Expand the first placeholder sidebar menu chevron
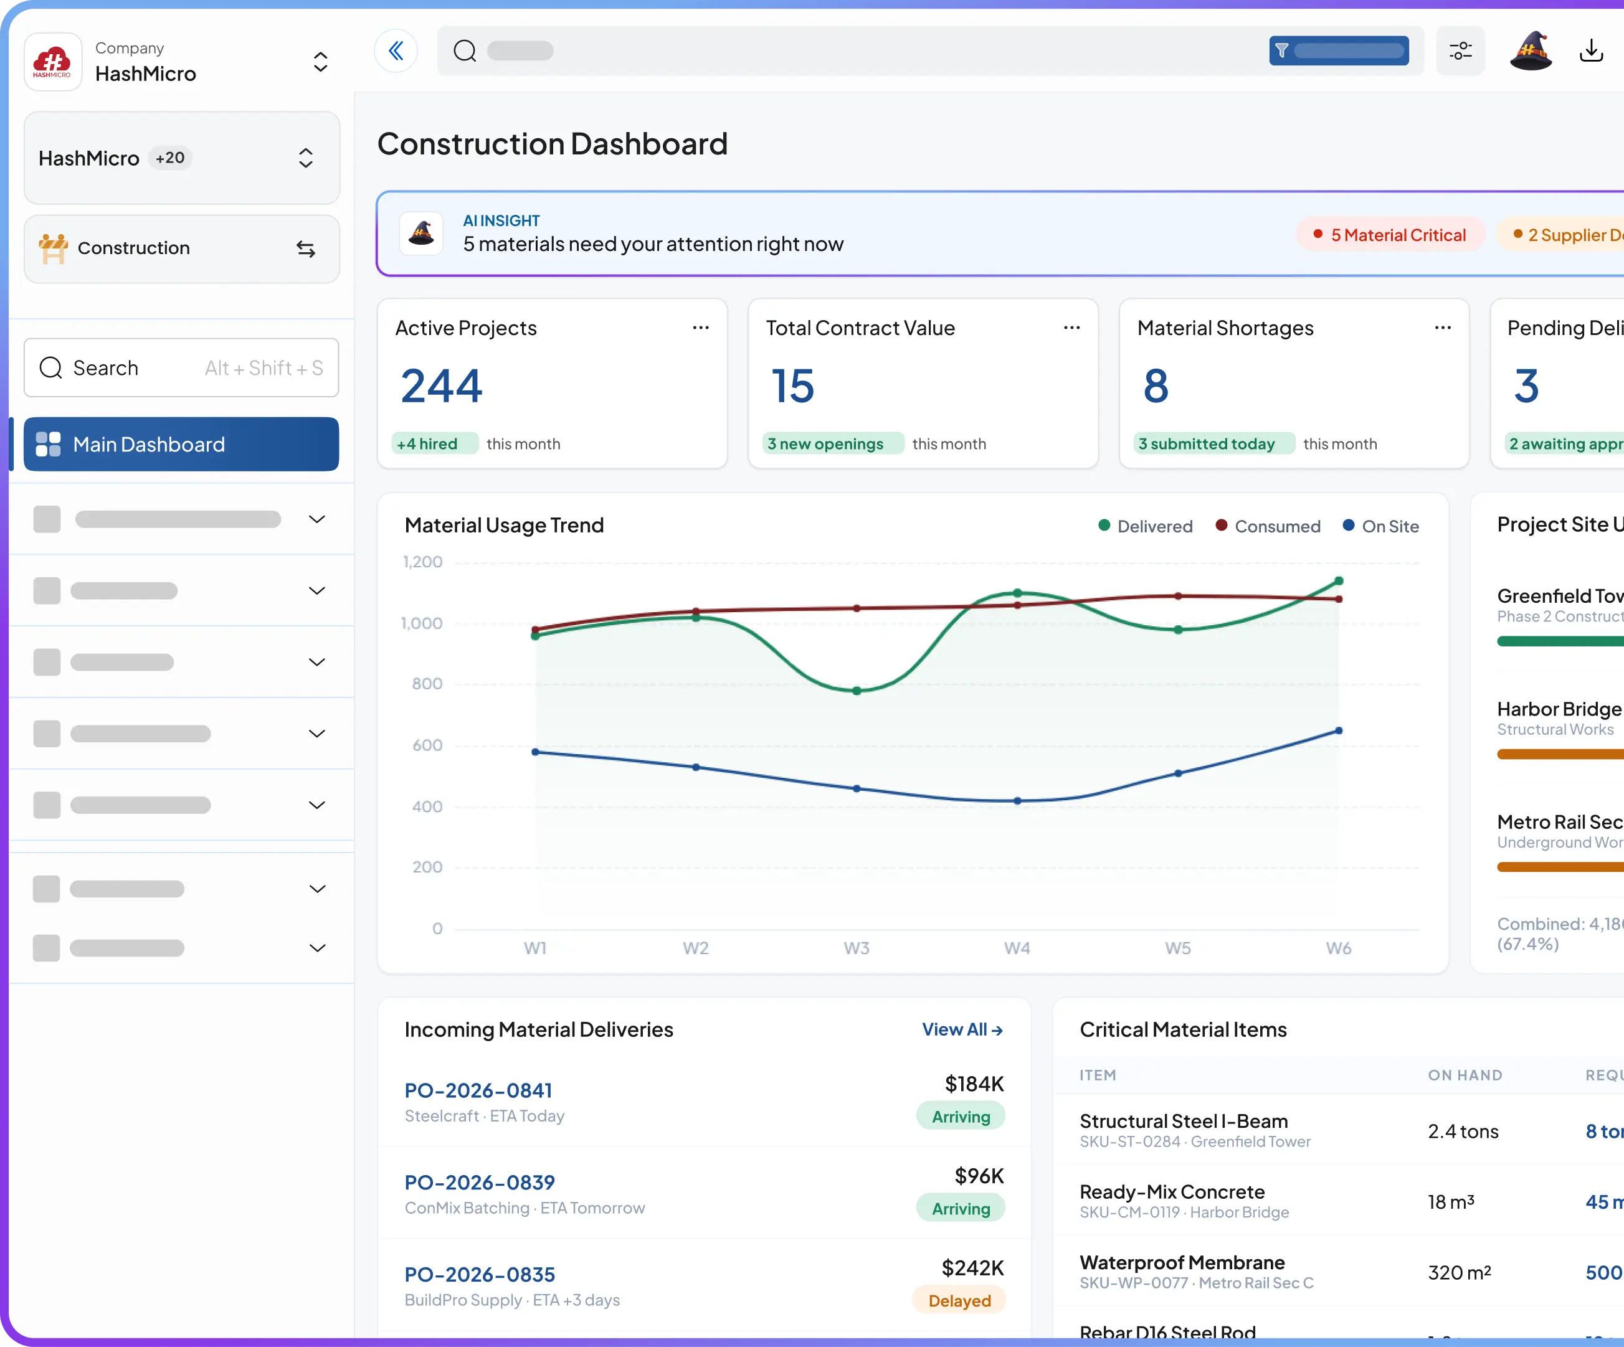The height and width of the screenshot is (1347, 1624). tap(317, 519)
